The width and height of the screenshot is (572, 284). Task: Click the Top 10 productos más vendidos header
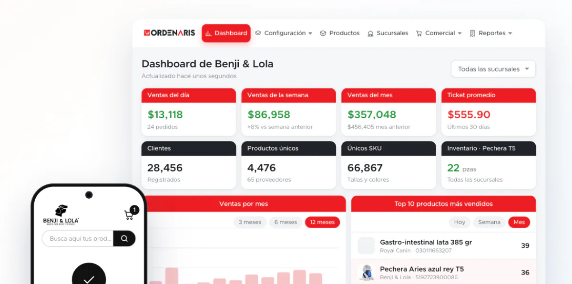click(443, 204)
